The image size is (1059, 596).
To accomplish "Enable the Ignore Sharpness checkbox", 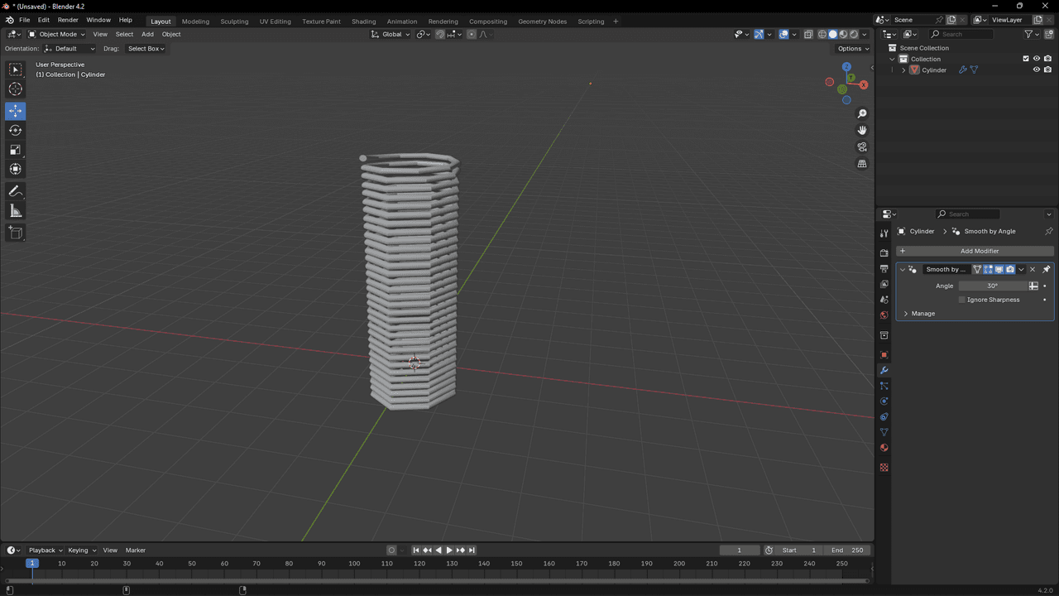I will coord(961,300).
